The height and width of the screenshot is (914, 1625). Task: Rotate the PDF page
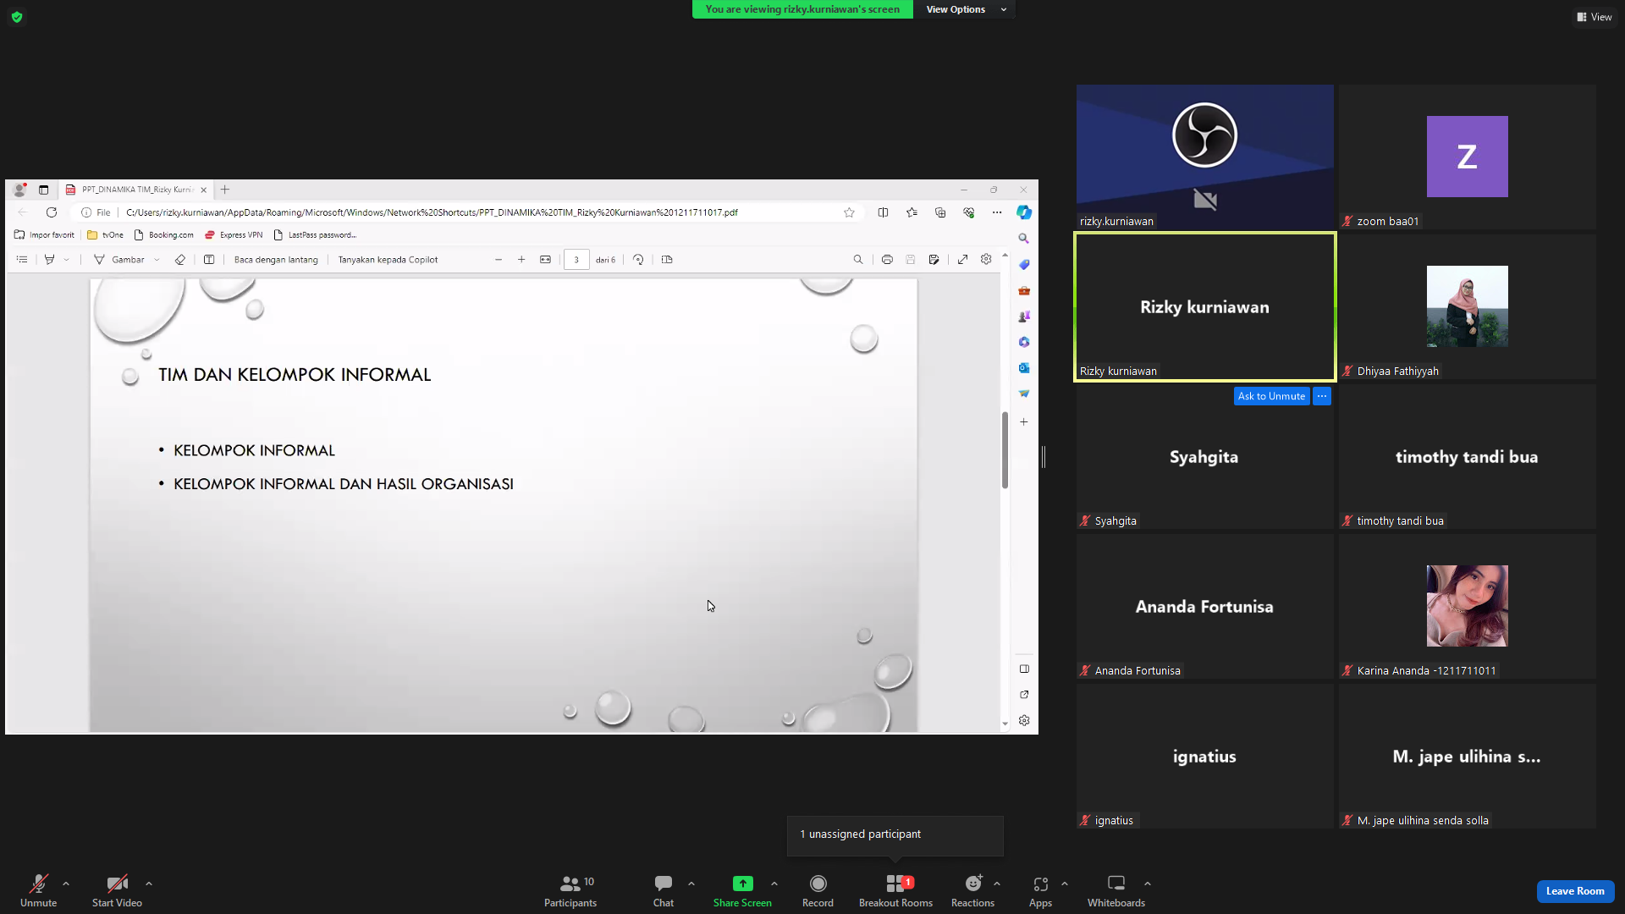click(638, 260)
